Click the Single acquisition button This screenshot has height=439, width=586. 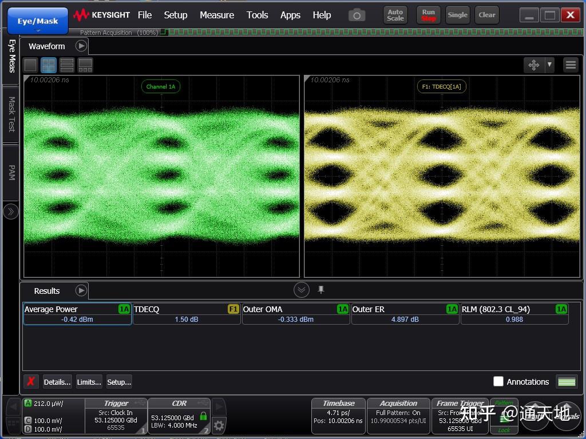click(x=457, y=15)
